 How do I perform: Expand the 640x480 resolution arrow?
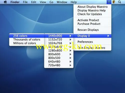[70, 62]
